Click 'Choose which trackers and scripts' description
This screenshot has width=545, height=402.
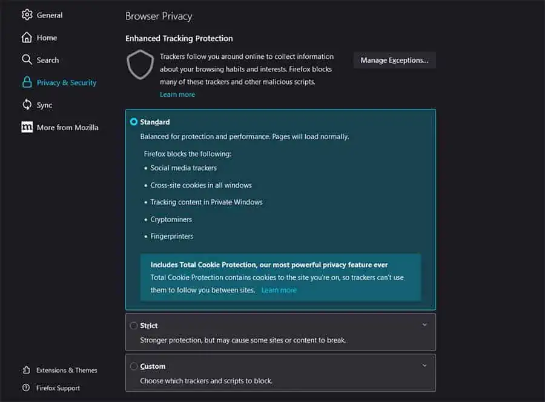click(206, 381)
